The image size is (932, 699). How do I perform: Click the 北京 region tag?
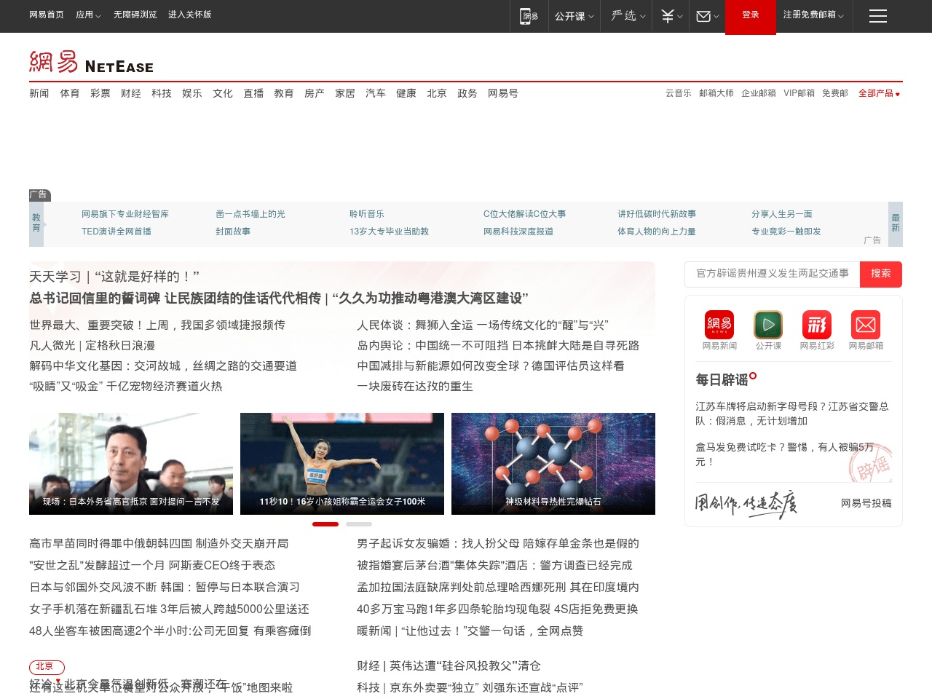(x=47, y=667)
